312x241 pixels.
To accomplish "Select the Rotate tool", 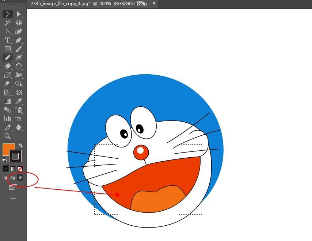I will [19, 66].
